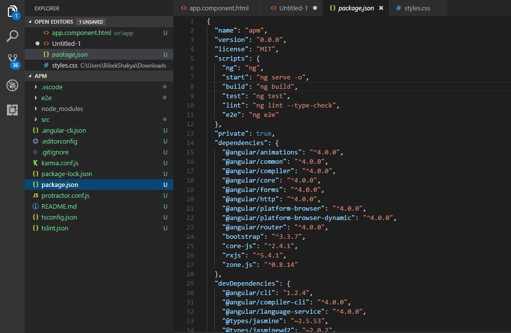Click the braces icon beside .angular-cli.json
The width and height of the screenshot is (511, 333).
click(36, 130)
